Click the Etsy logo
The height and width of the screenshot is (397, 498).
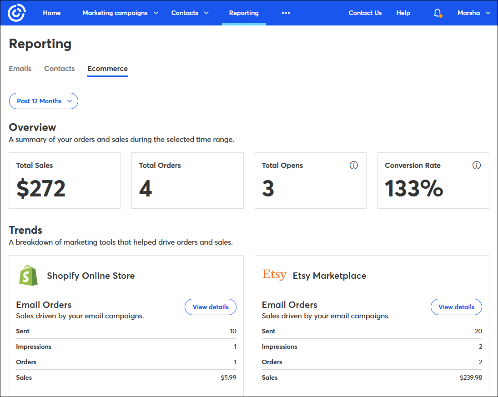pos(274,274)
